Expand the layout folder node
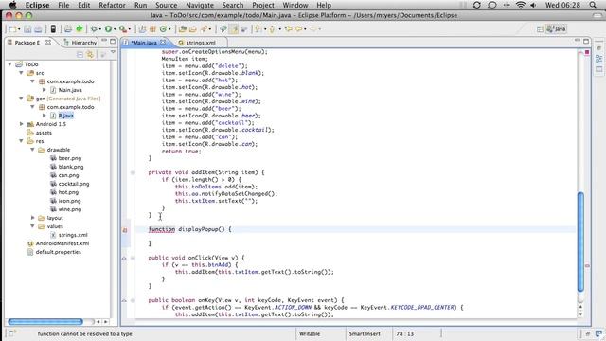Screen dimensions: 606x341 pos(32,218)
